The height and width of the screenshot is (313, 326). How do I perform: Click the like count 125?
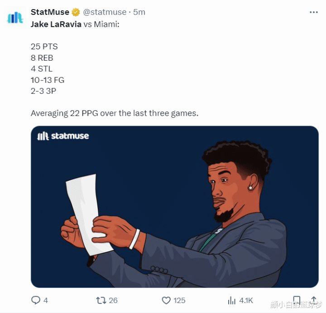pyautogui.click(x=179, y=300)
